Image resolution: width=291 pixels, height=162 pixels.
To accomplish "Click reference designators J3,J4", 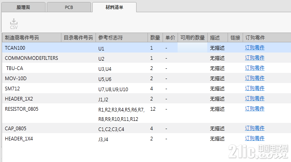I will pyautogui.click(x=103, y=140).
